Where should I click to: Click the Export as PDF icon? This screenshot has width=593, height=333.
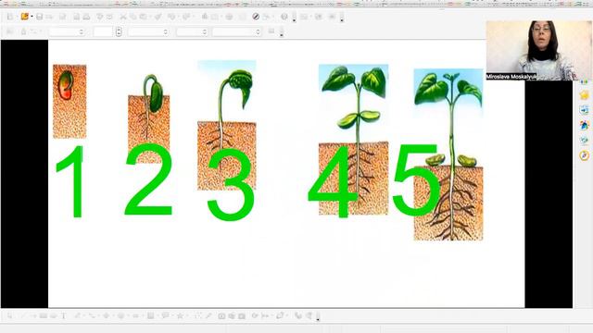point(76,17)
